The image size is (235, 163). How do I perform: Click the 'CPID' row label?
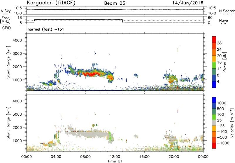pos(6,28)
